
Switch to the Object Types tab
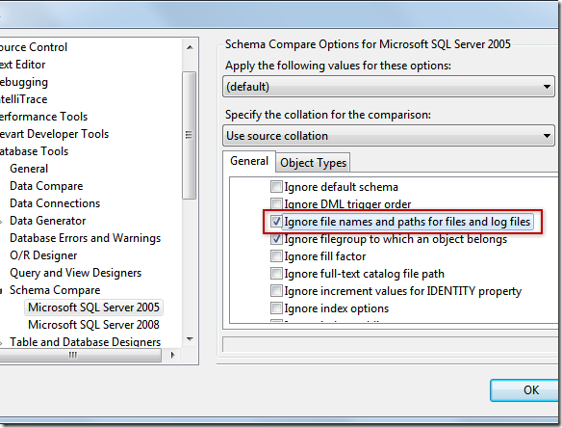click(x=314, y=163)
